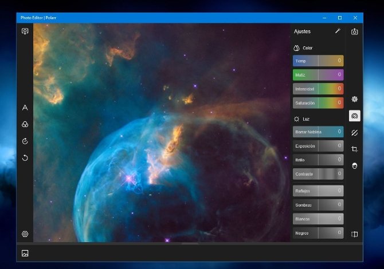
Task: Open the filters (three overlapping circles) icon
Action: point(25,124)
